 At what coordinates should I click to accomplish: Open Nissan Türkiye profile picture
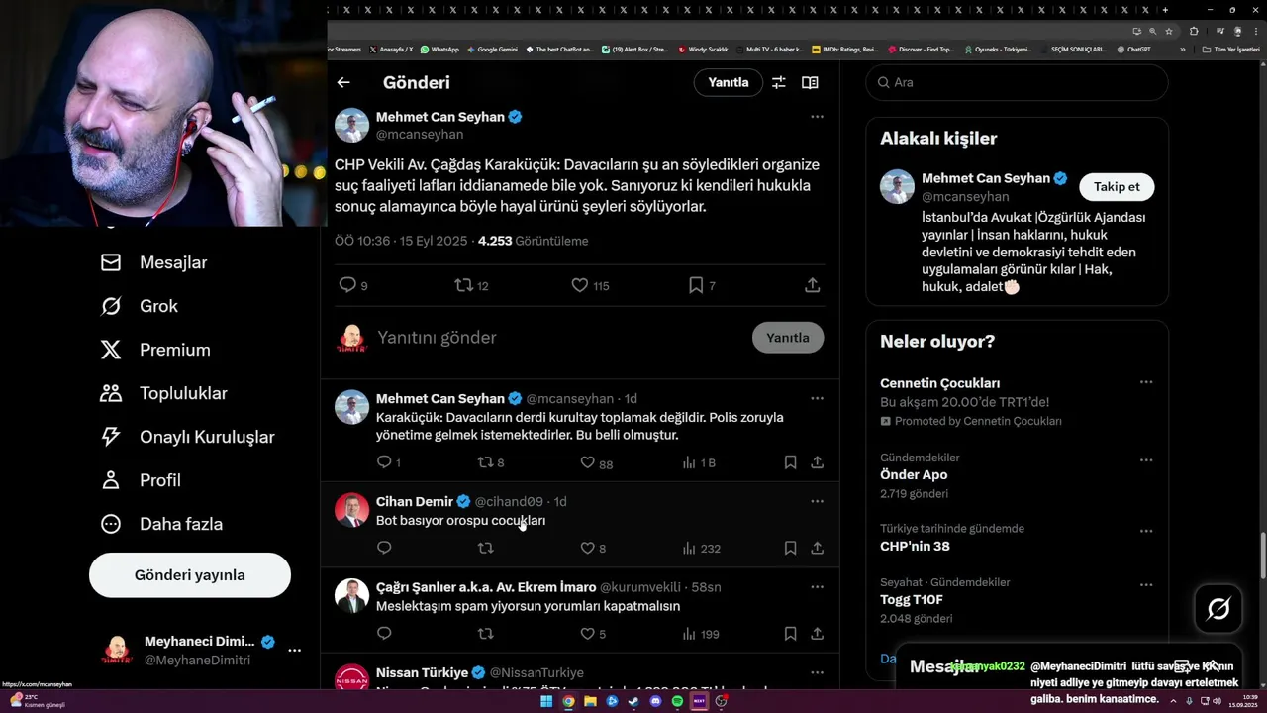351,677
